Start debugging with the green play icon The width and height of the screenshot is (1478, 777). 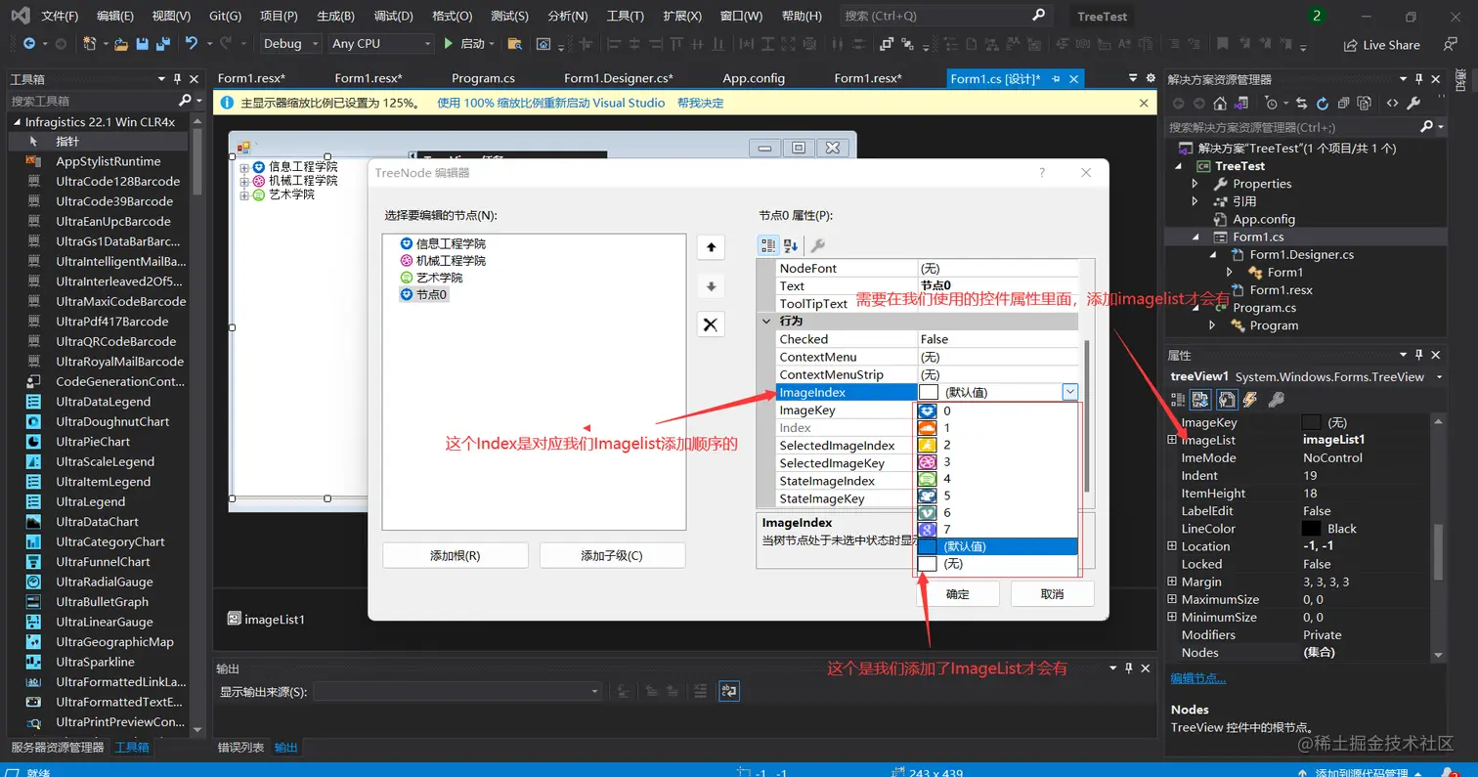tap(448, 44)
